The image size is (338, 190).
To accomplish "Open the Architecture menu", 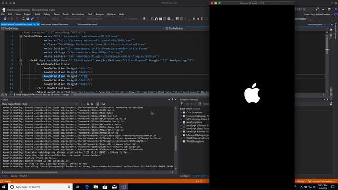I will pyautogui.click(x=78, y=14).
